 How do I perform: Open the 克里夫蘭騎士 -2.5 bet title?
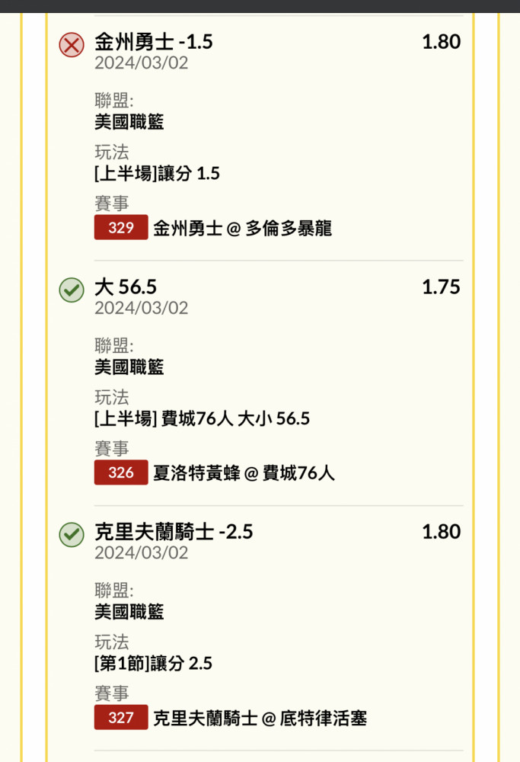[x=174, y=532]
